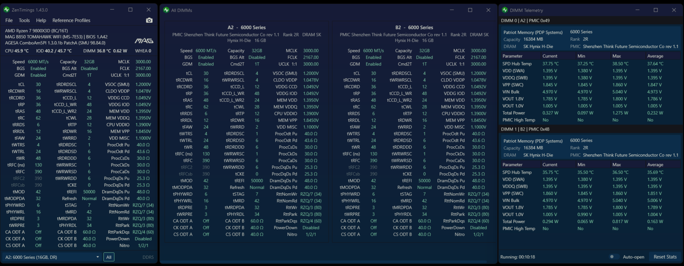
Task: Click the A2 - 6000 Series heading
Action: click(x=246, y=28)
